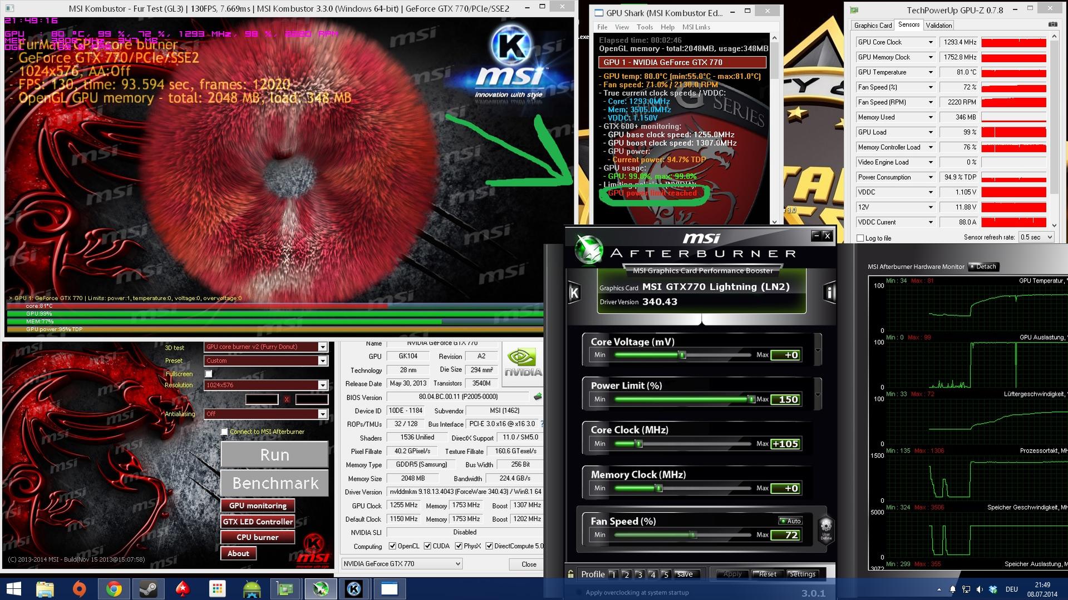Click the volume icon in system tray

pos(980,589)
